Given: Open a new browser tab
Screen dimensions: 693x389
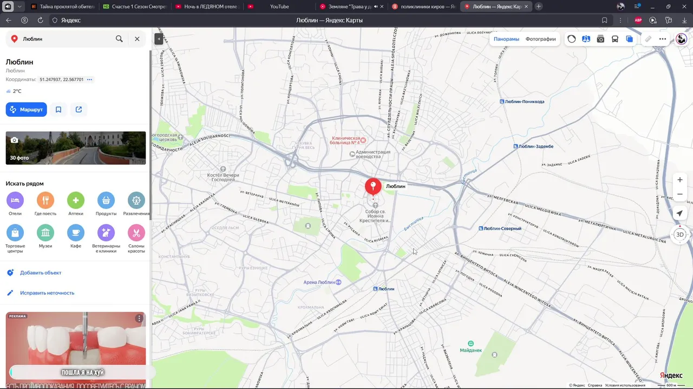Looking at the screenshot, I should click(x=539, y=6).
